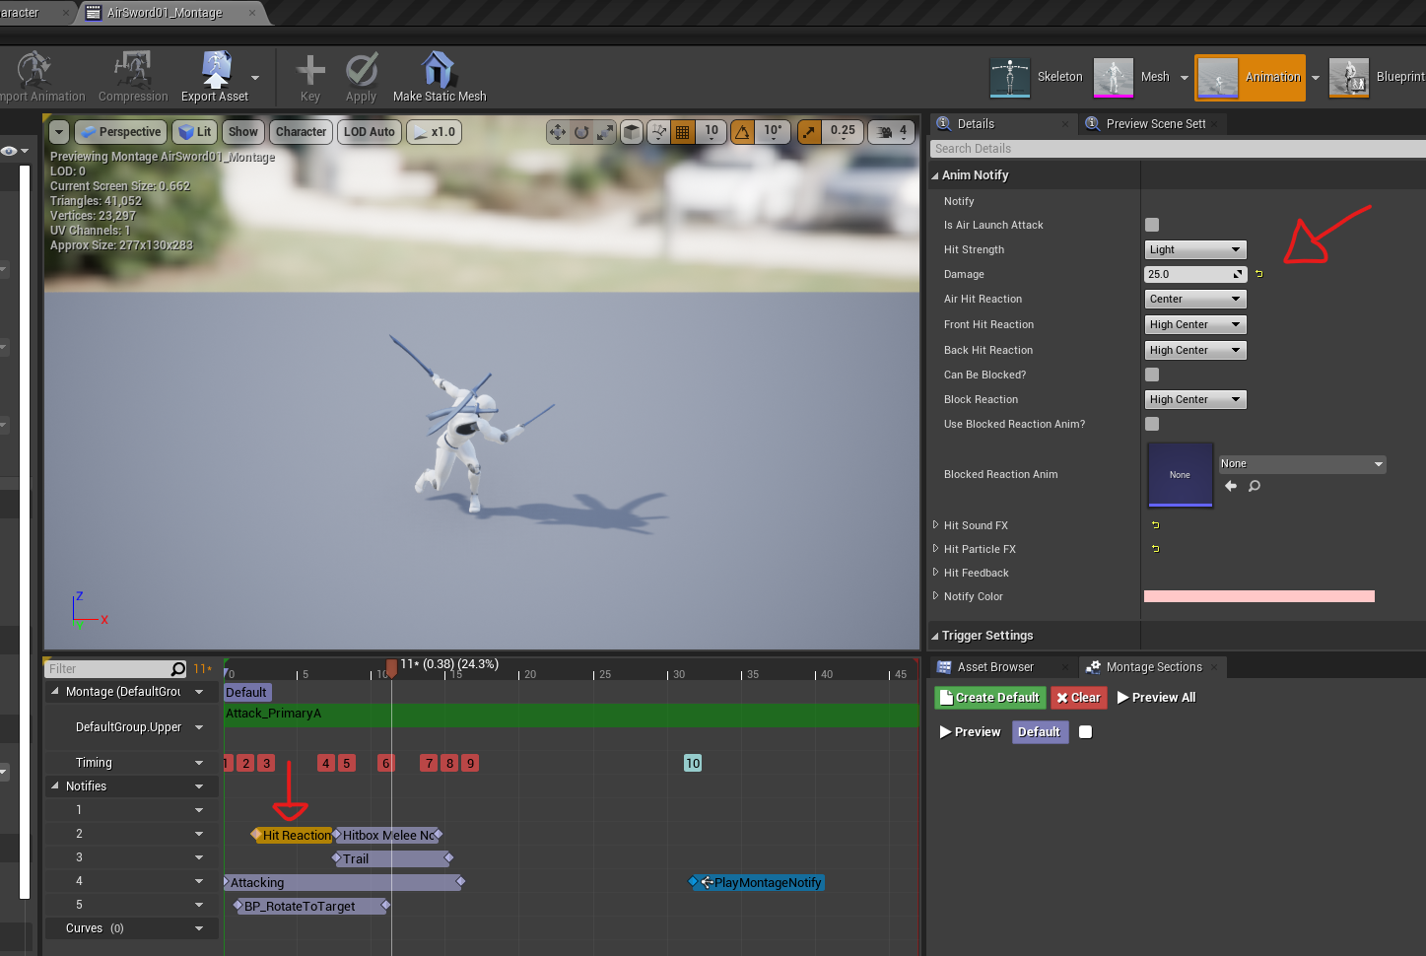Toggle the Is Air Launch Attack checkbox
The width and height of the screenshot is (1426, 956).
click(x=1151, y=224)
